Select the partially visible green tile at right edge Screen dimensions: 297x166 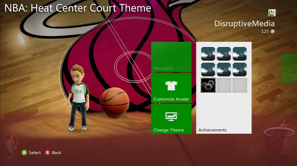click(x=289, y=69)
